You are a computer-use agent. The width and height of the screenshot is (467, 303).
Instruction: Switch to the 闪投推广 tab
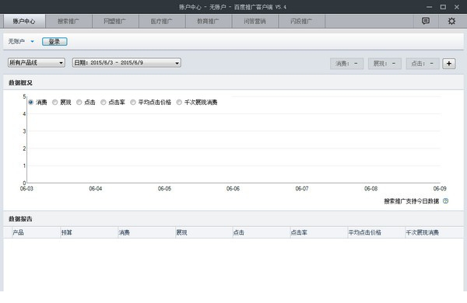point(301,21)
